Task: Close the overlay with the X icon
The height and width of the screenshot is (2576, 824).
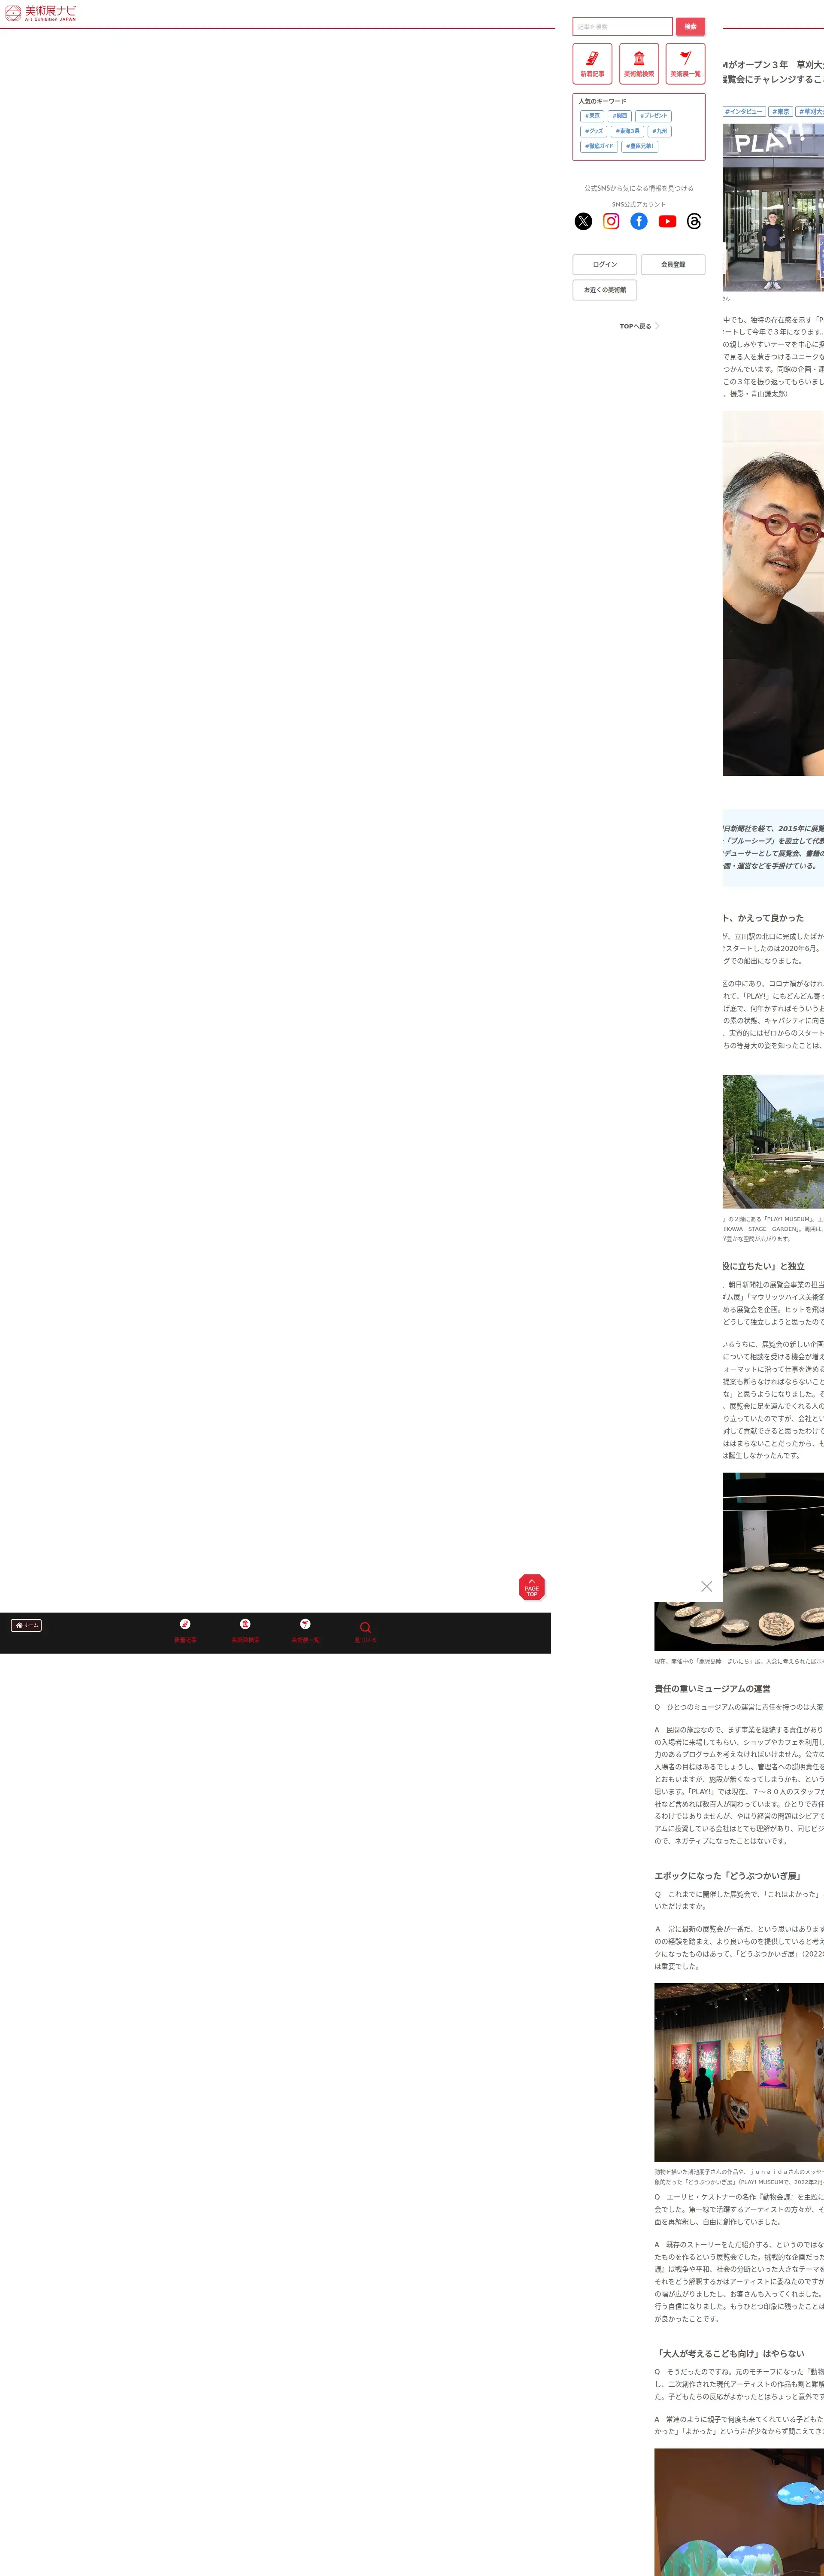Action: pos(707,1586)
